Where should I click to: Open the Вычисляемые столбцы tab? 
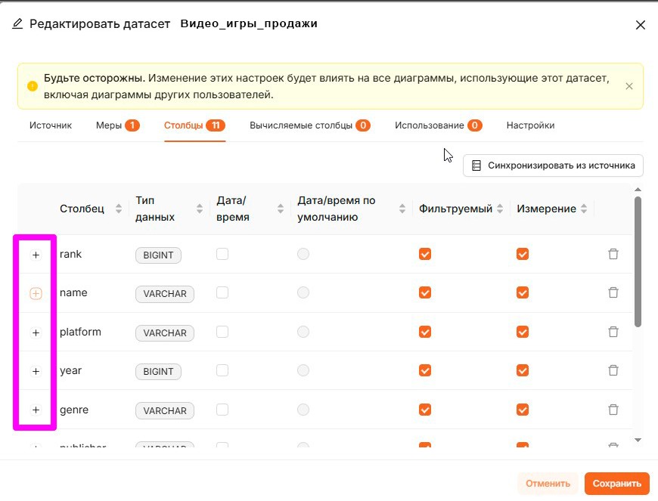[x=309, y=125]
